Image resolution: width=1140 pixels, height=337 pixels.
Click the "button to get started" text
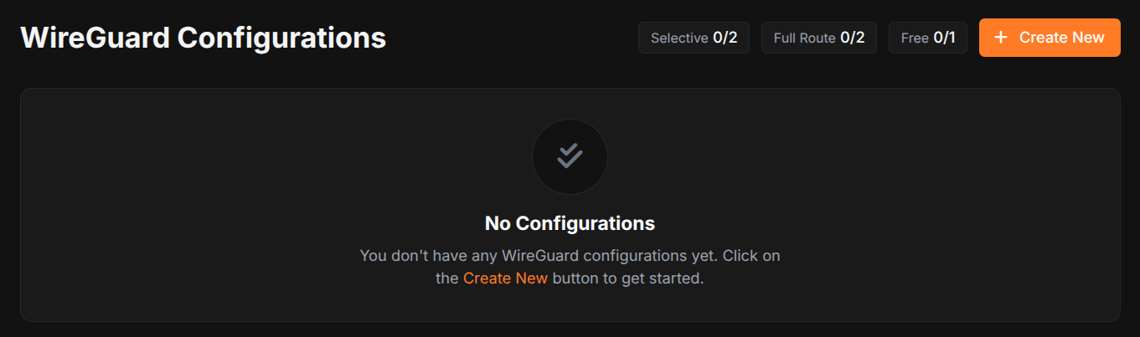click(x=628, y=278)
